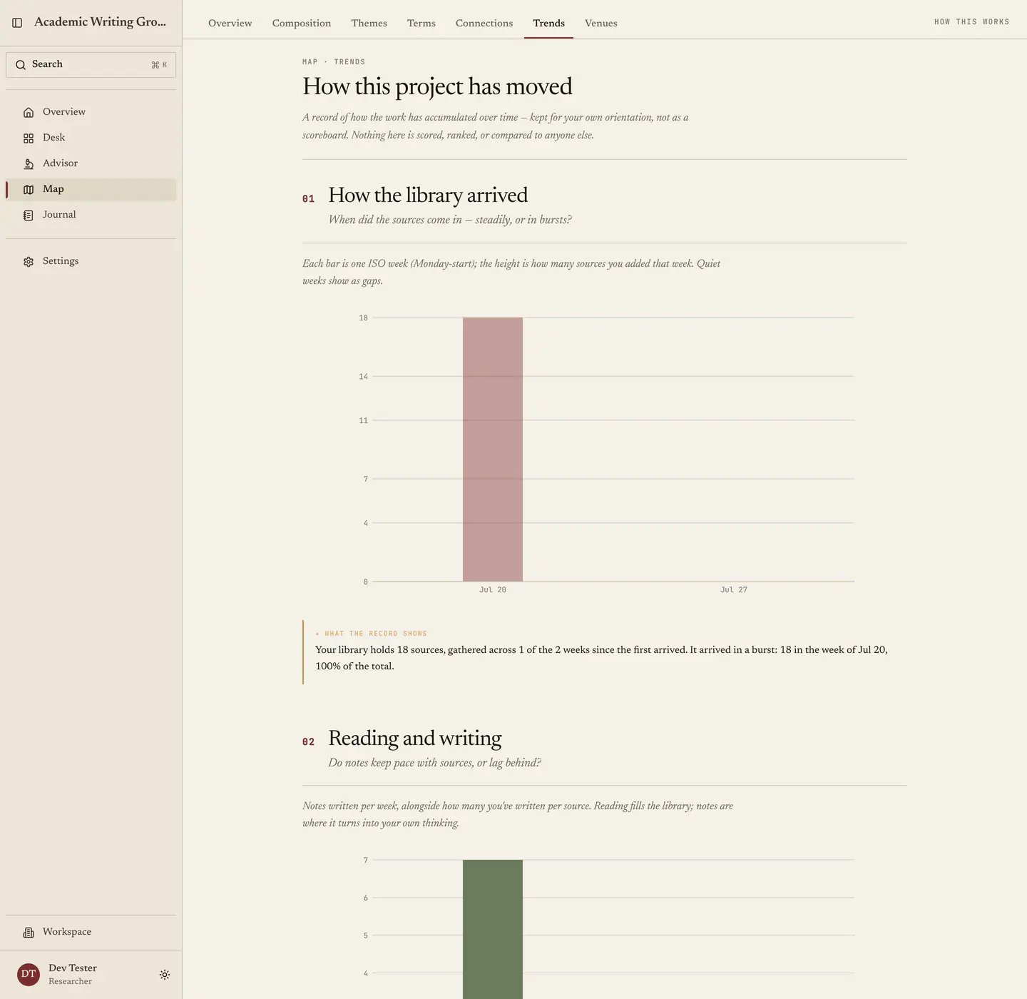
Task: Click the Workspace building icon
Action: pyautogui.click(x=29, y=932)
